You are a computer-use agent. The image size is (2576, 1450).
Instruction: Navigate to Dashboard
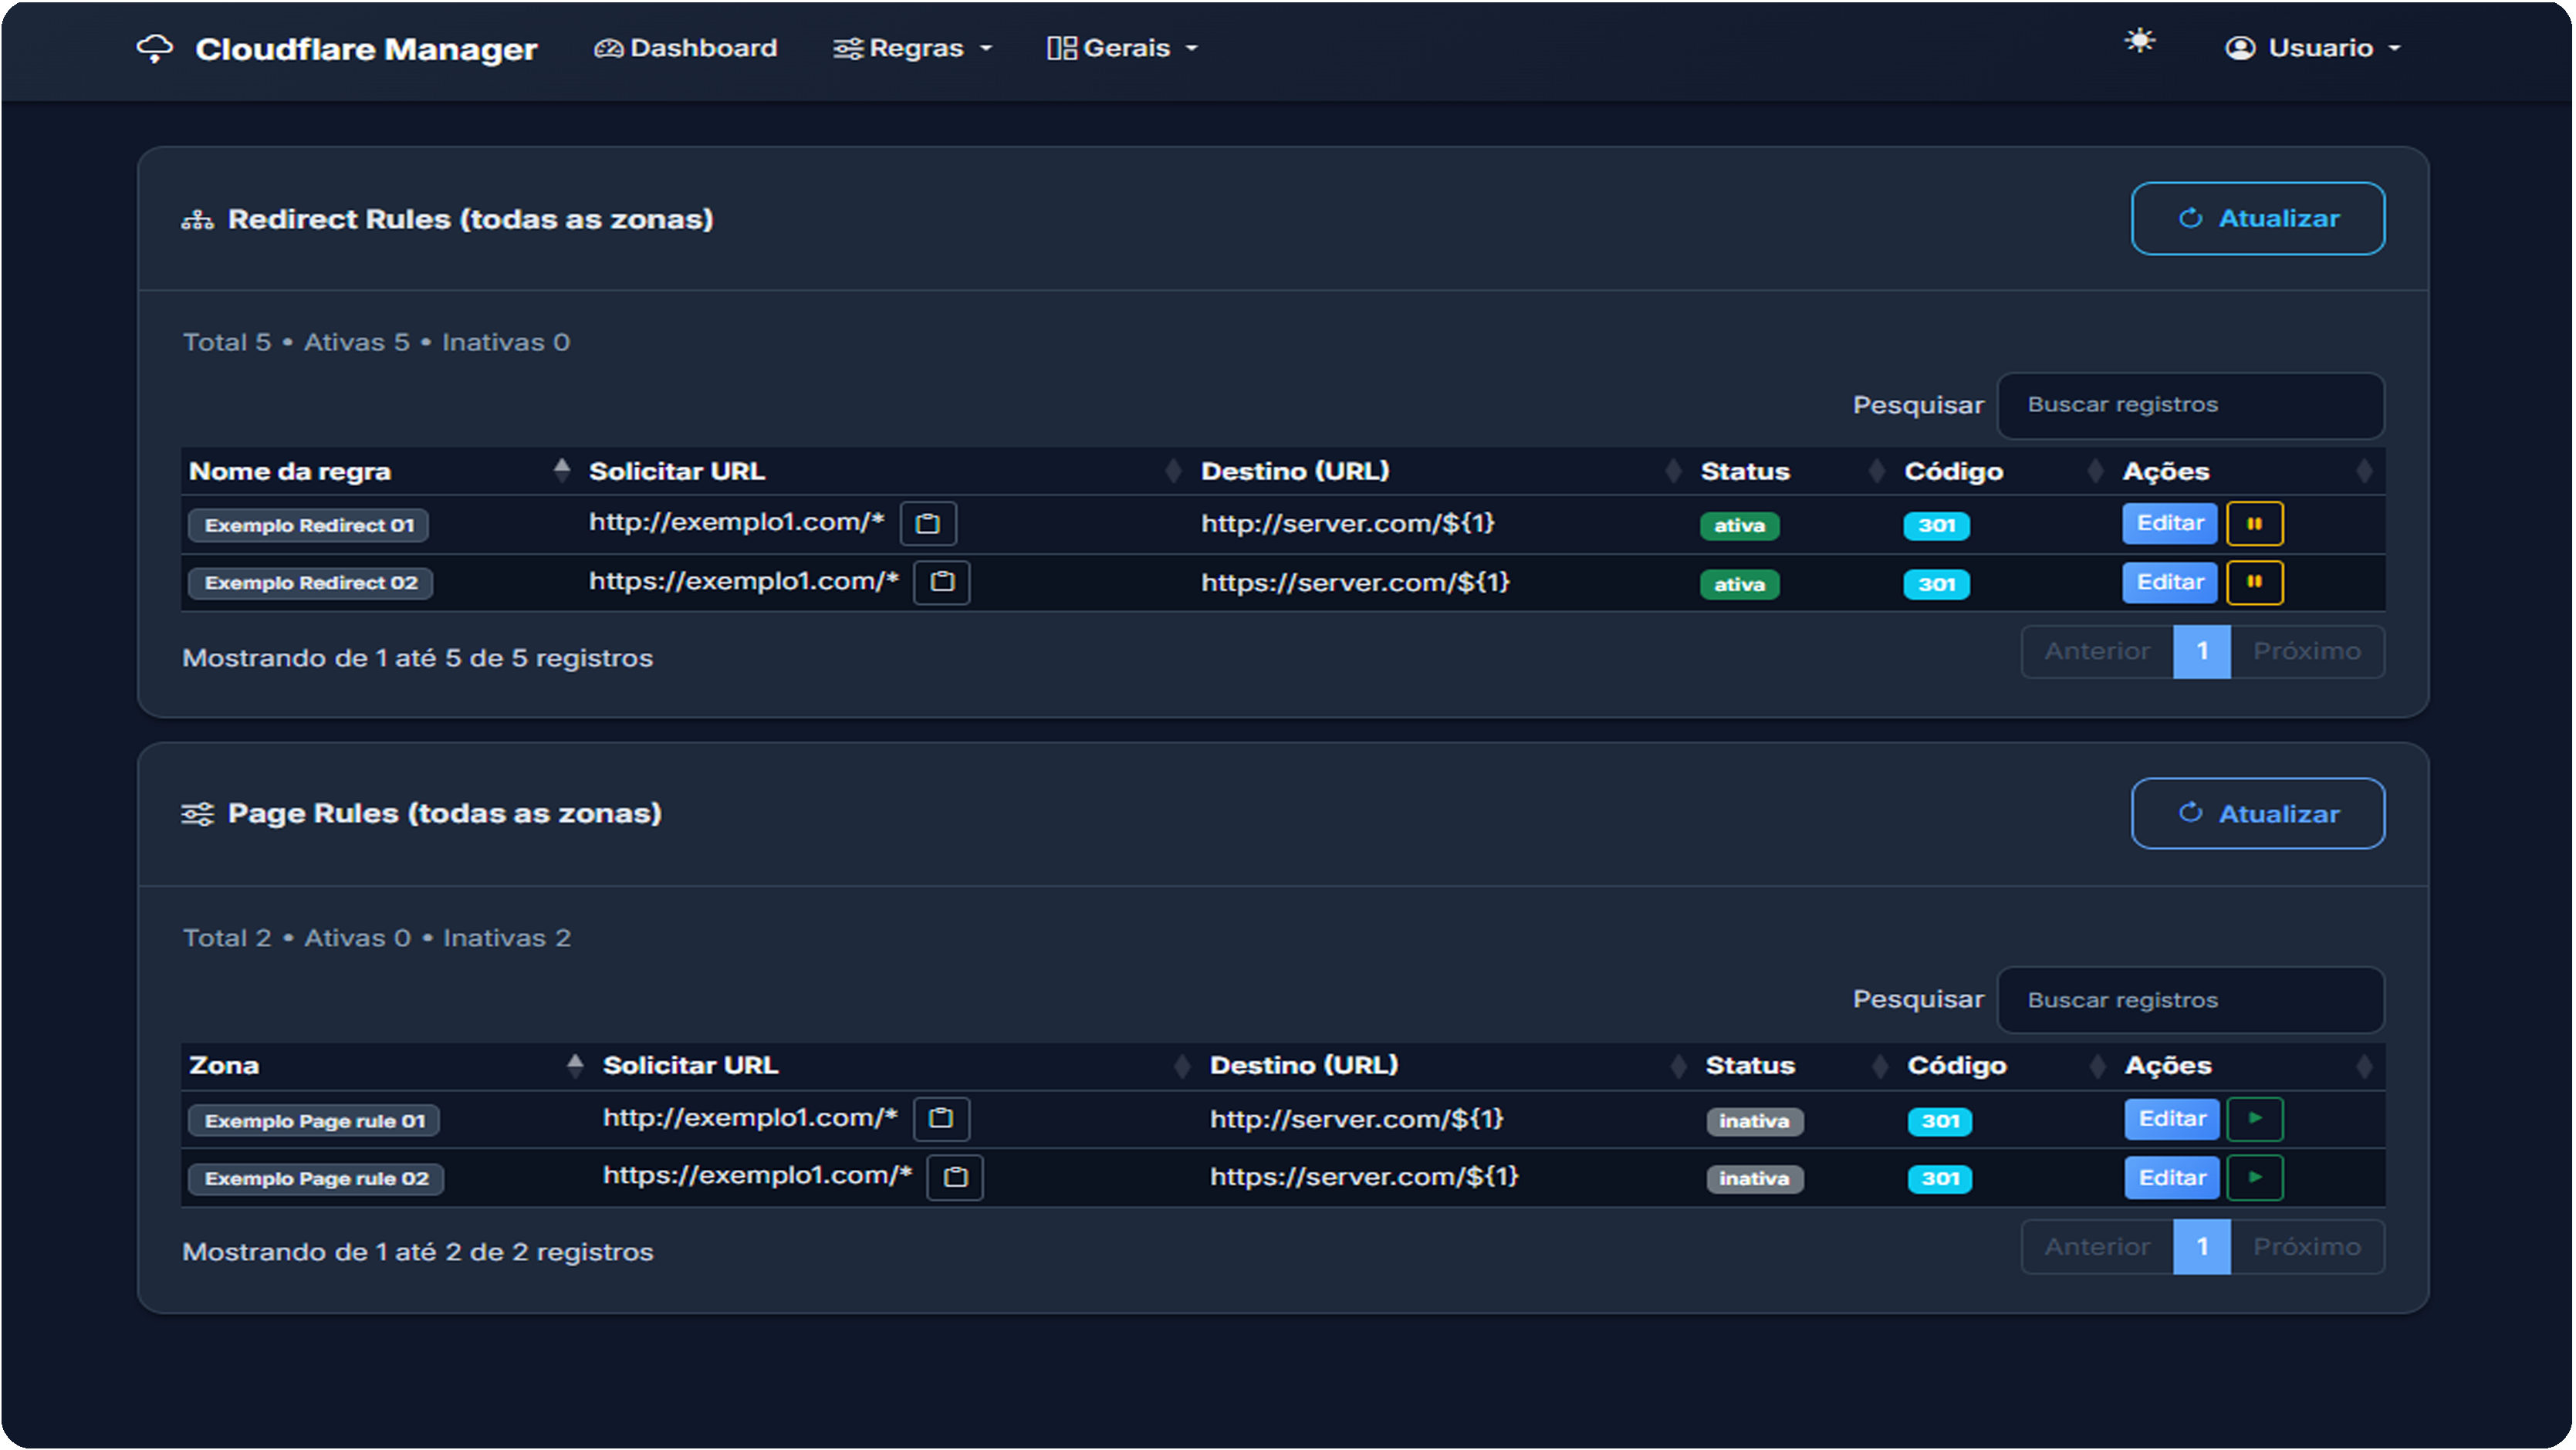[x=685, y=47]
